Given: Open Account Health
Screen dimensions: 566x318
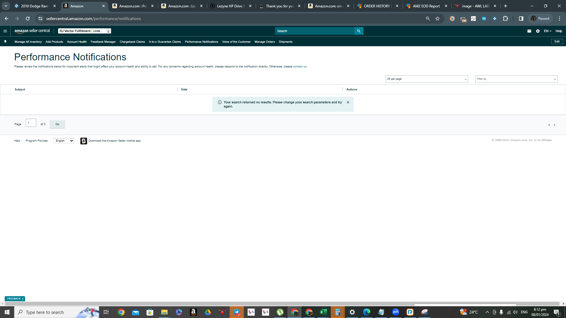Looking at the screenshot, I should click(77, 42).
